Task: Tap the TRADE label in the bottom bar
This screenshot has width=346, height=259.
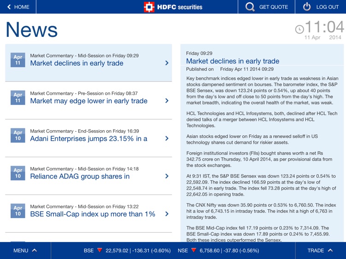Action: pos(316,250)
